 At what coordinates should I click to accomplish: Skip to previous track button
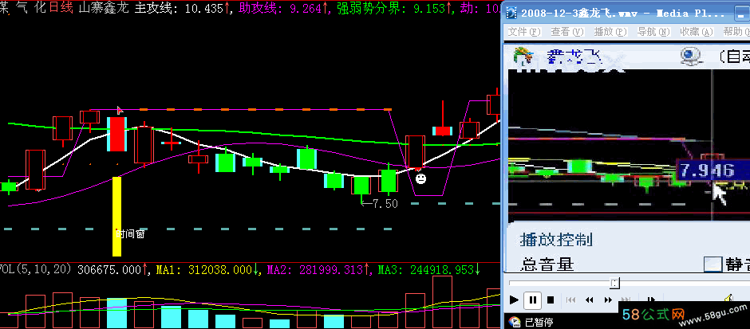(570, 300)
